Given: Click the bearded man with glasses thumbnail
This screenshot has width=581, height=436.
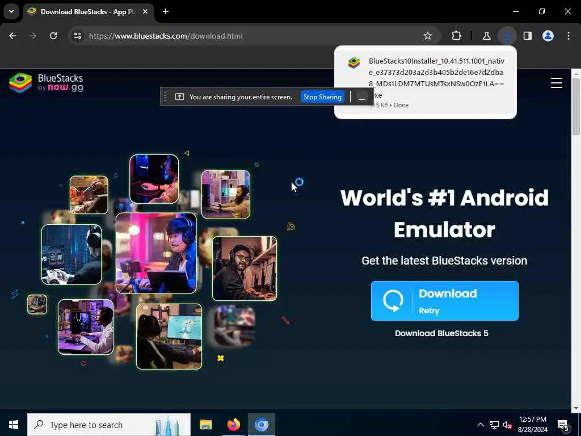Looking at the screenshot, I should [x=245, y=269].
